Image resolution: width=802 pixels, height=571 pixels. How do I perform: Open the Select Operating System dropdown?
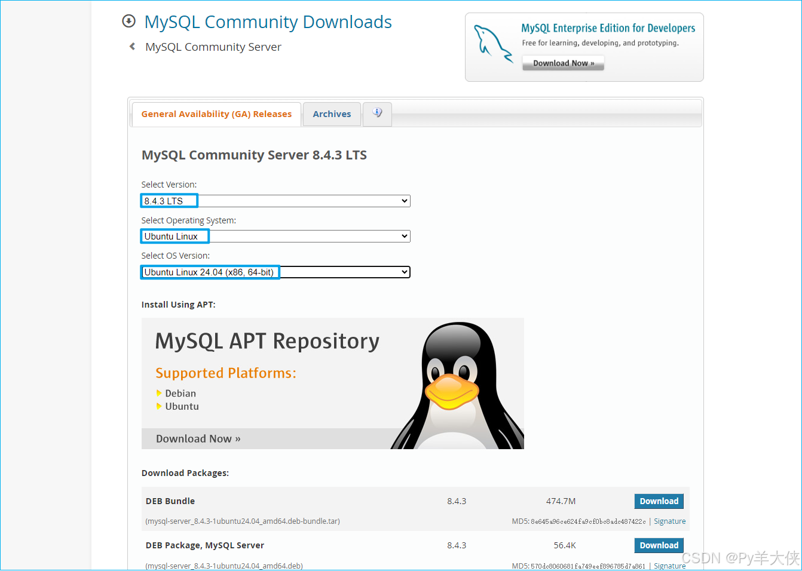pyautogui.click(x=276, y=237)
